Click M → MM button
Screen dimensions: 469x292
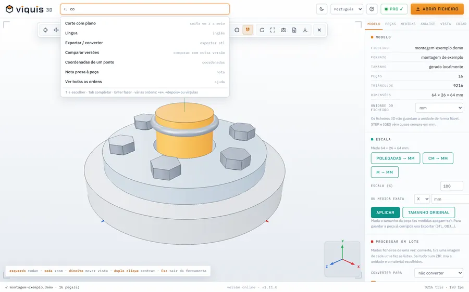click(x=385, y=172)
